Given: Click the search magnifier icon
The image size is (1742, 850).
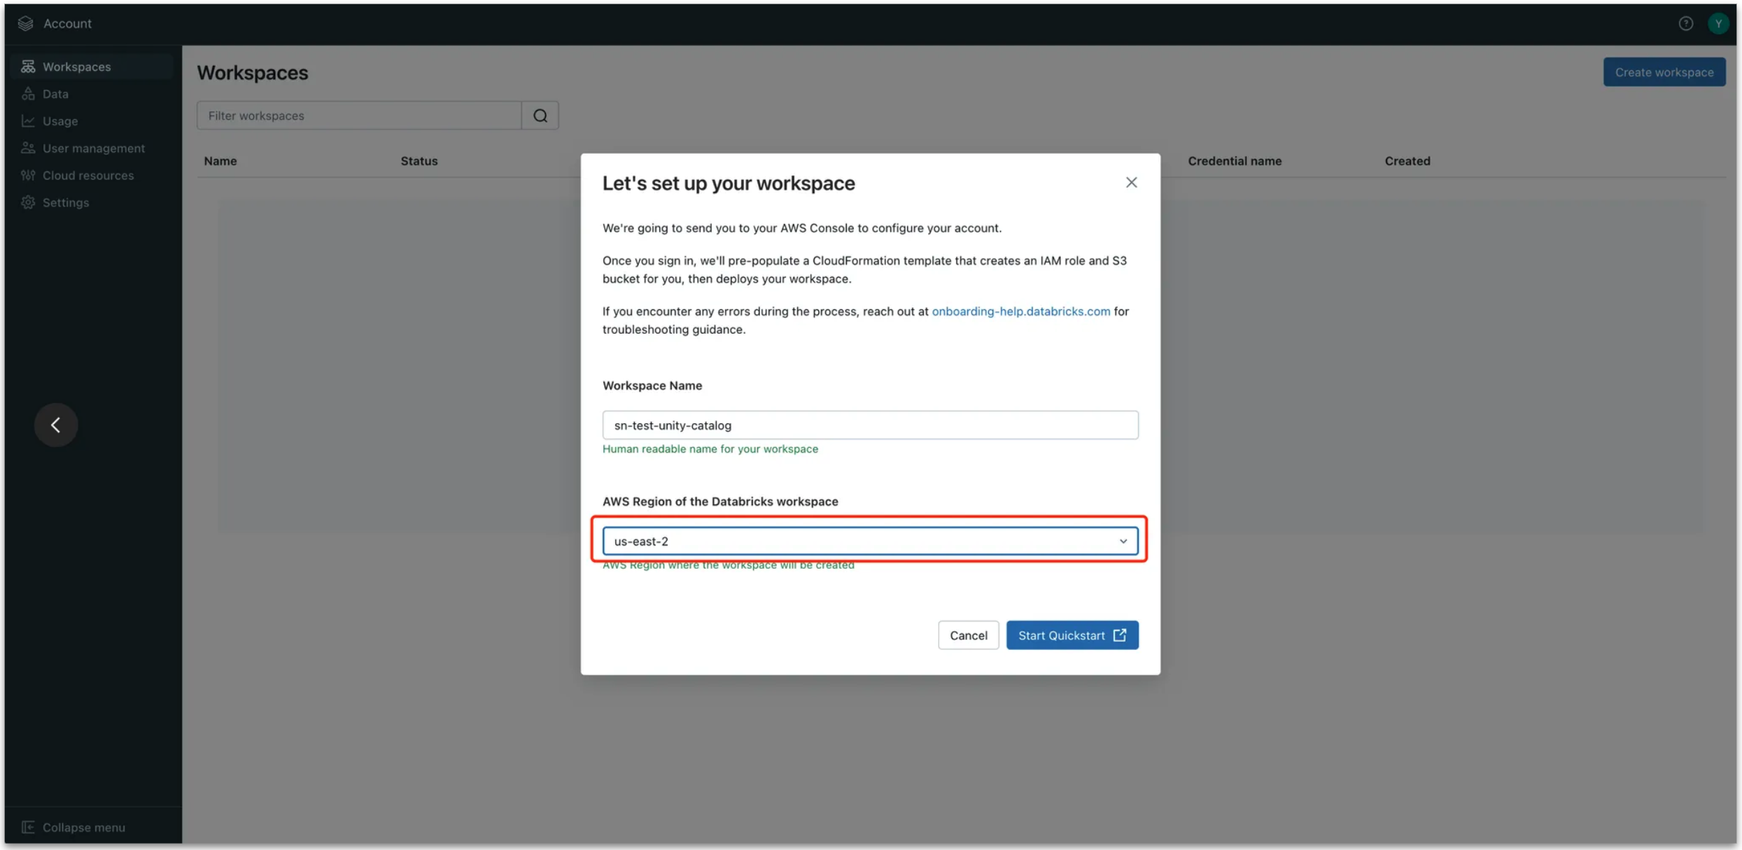Looking at the screenshot, I should tap(540, 115).
